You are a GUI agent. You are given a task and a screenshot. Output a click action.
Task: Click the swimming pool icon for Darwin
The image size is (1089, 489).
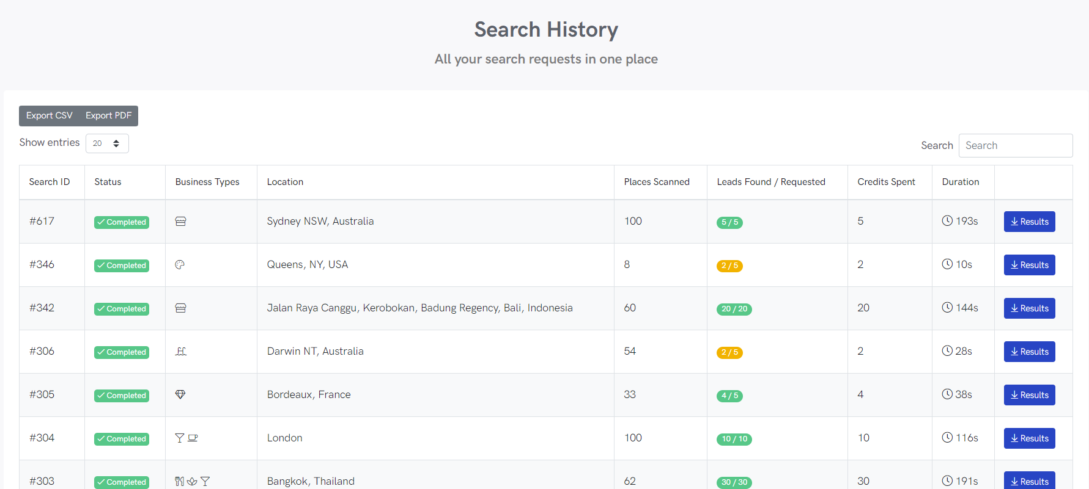click(181, 352)
